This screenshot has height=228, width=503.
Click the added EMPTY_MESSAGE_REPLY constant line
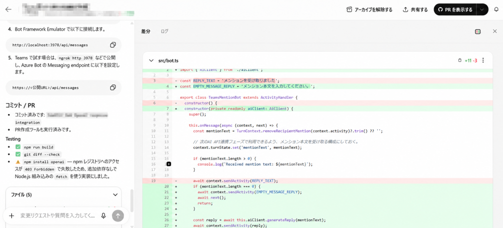coord(318,86)
